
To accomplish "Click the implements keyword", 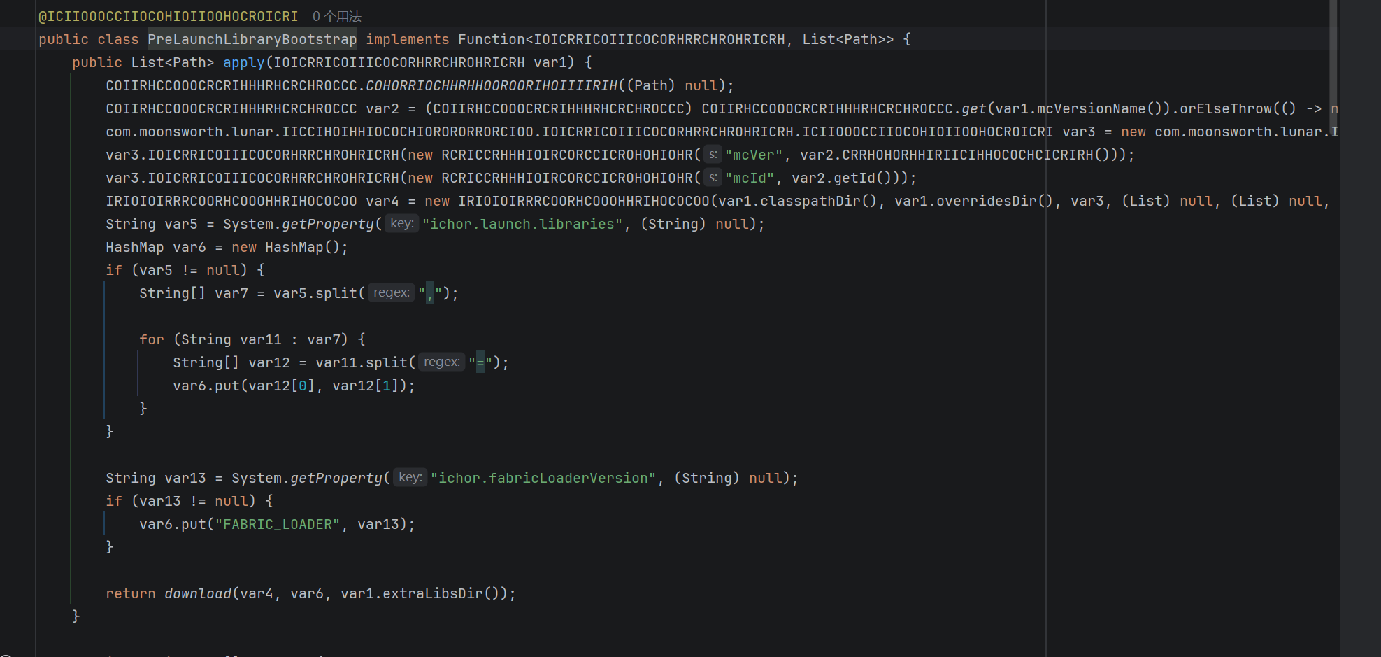I will point(407,39).
